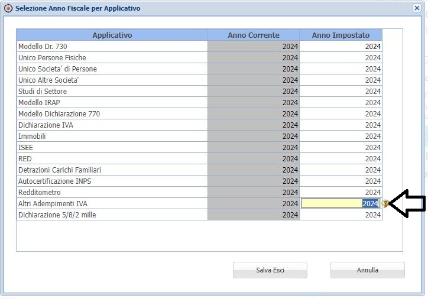Click the Annulla button
Screen dimensions: 428x299
coord(367,270)
